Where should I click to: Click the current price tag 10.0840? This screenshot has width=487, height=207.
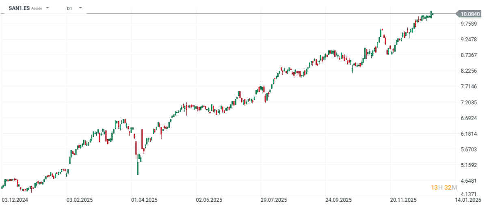coord(470,14)
